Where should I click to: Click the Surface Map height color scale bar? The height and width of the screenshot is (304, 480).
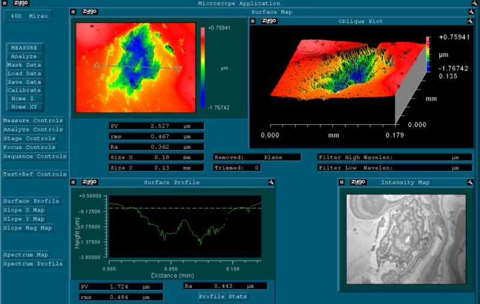click(203, 67)
